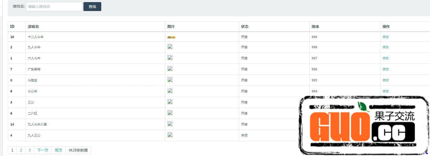430x156 pixels.
Task: Click 修改 in the 斗公牛 row
Action: tap(385, 91)
